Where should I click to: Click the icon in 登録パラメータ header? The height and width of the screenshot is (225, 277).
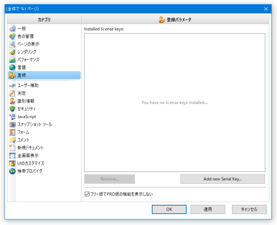coord(162,20)
